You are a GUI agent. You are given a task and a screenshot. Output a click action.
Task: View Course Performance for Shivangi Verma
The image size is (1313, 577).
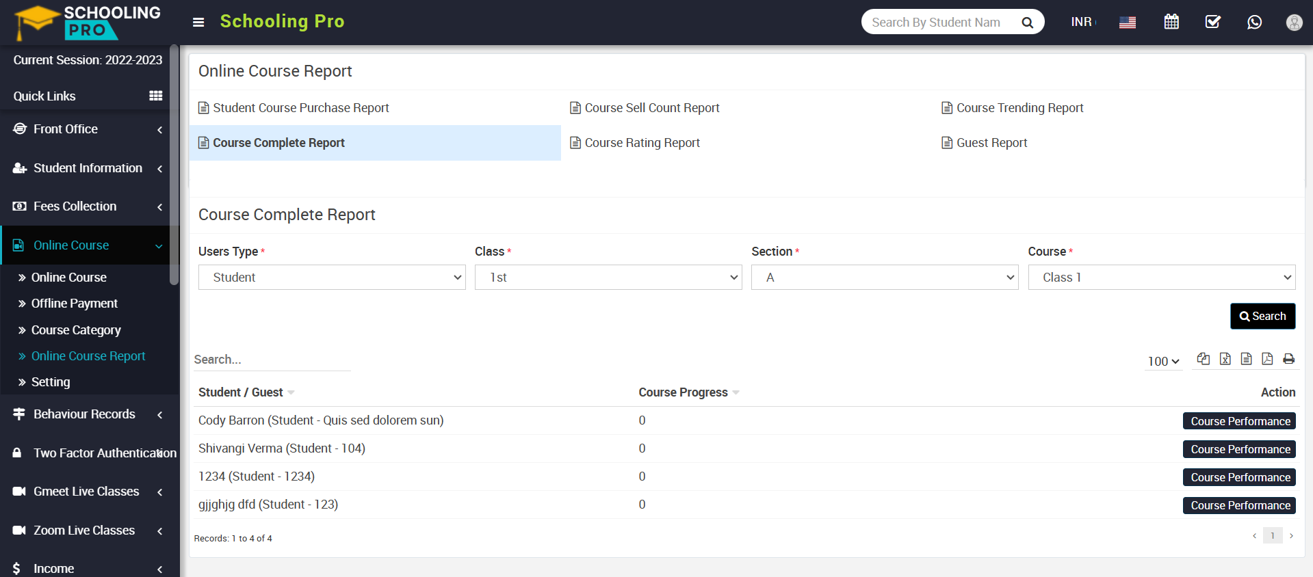point(1239,449)
